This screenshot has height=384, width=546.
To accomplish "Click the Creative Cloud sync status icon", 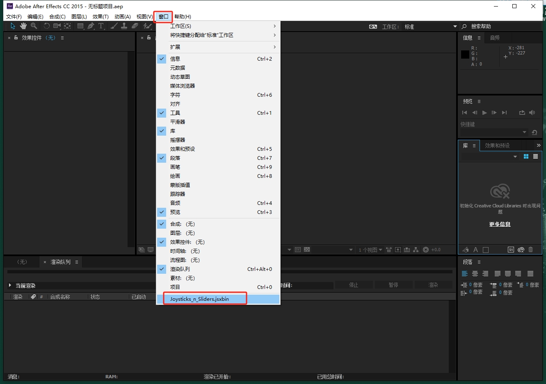I will pos(521,250).
